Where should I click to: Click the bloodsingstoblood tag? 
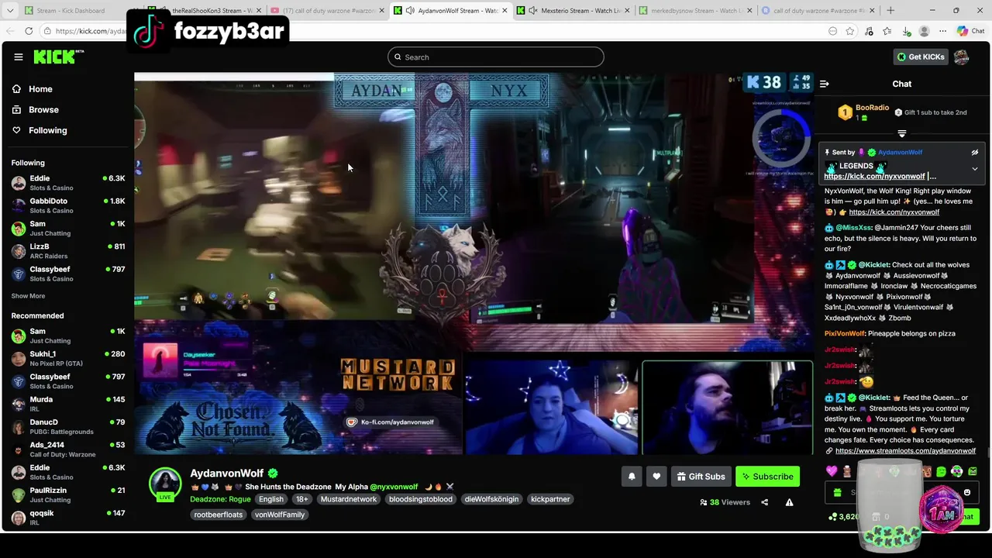[x=421, y=499]
